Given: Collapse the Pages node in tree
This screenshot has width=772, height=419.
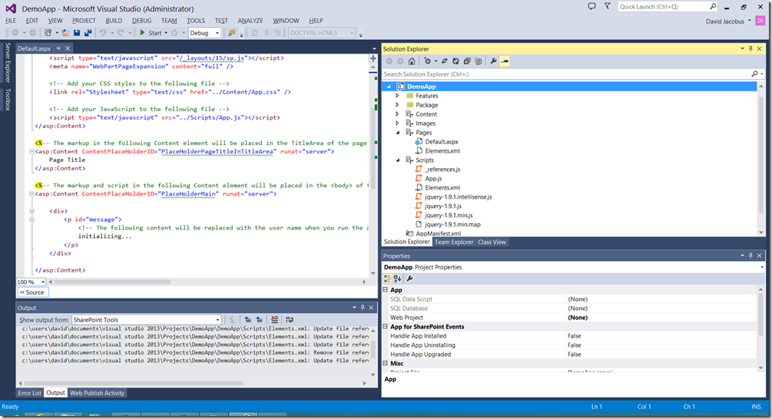Looking at the screenshot, I should click(x=398, y=132).
